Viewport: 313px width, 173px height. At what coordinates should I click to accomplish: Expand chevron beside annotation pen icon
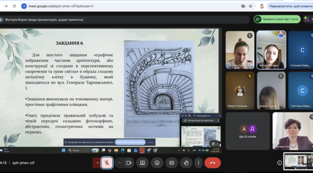[x=217, y=144]
